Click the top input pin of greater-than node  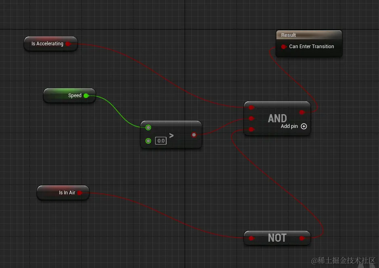coord(148,128)
